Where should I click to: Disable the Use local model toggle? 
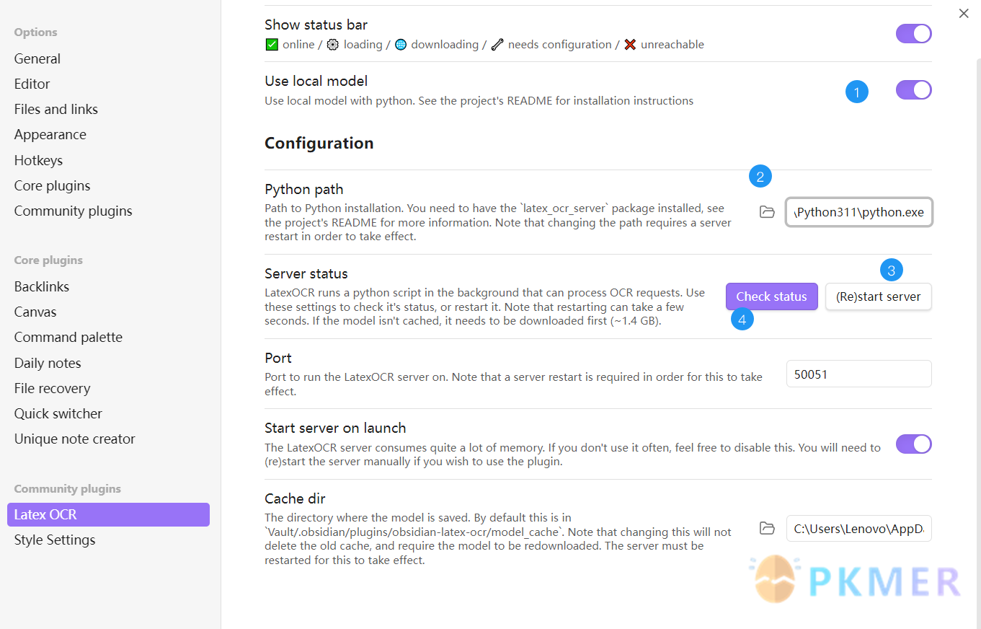point(913,90)
